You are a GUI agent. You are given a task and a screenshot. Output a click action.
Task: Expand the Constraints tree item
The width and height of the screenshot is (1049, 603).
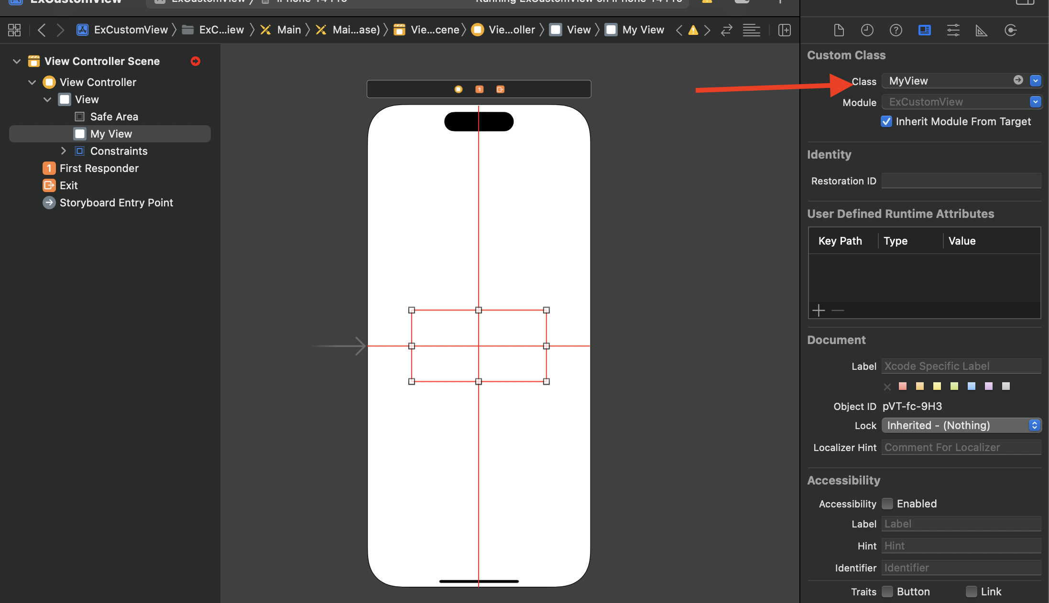[x=64, y=151]
